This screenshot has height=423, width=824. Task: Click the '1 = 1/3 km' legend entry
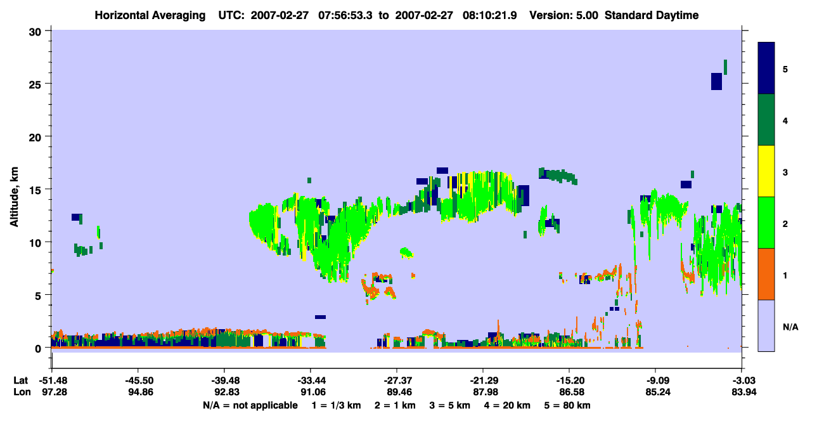[x=335, y=405]
